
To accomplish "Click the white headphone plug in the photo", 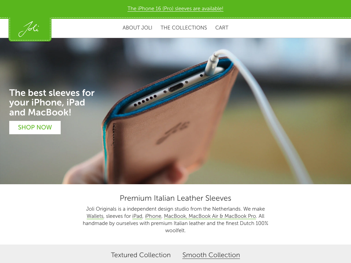I will [x=212, y=64].
